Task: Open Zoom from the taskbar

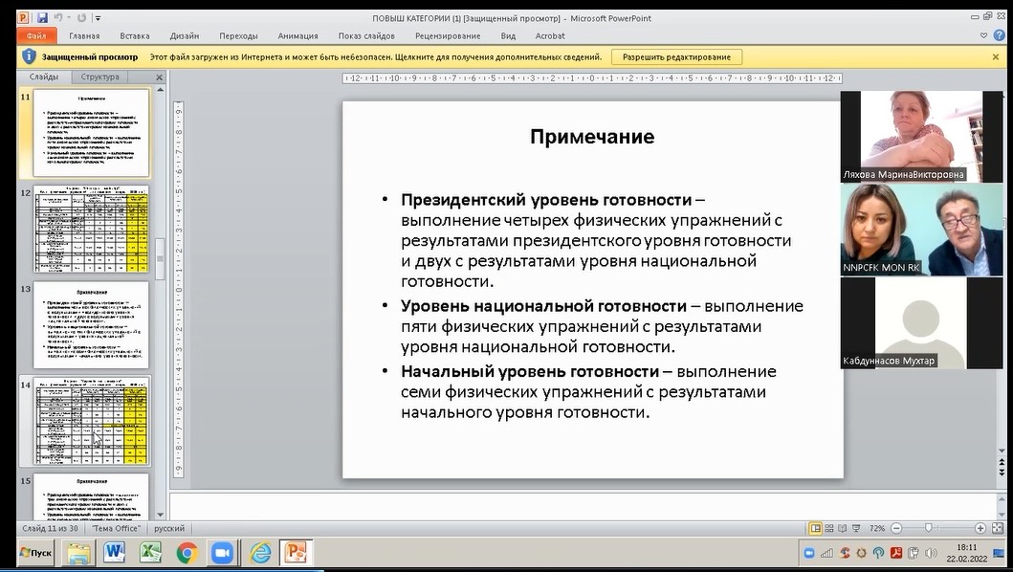Action: click(222, 553)
